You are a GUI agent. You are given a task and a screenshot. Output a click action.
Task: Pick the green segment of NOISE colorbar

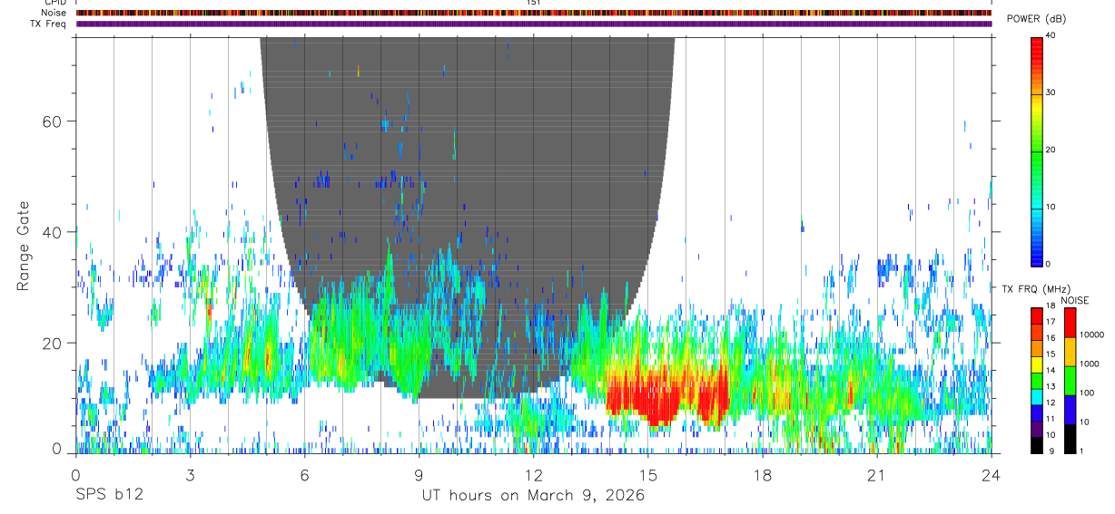[x=1069, y=380]
